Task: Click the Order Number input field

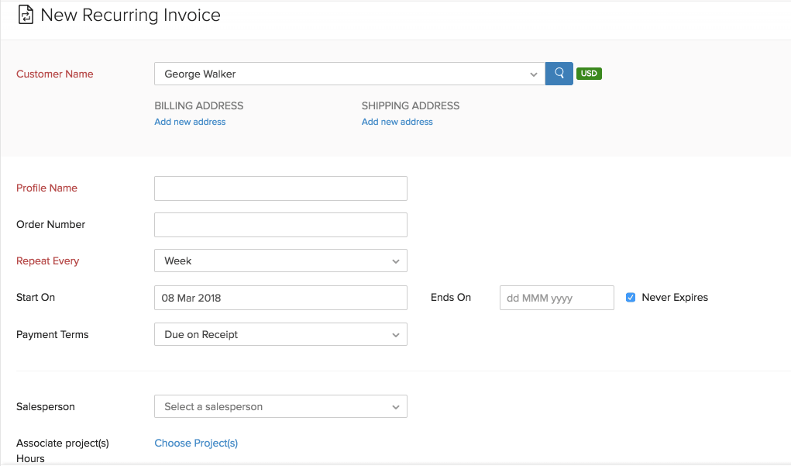Action: (280, 224)
